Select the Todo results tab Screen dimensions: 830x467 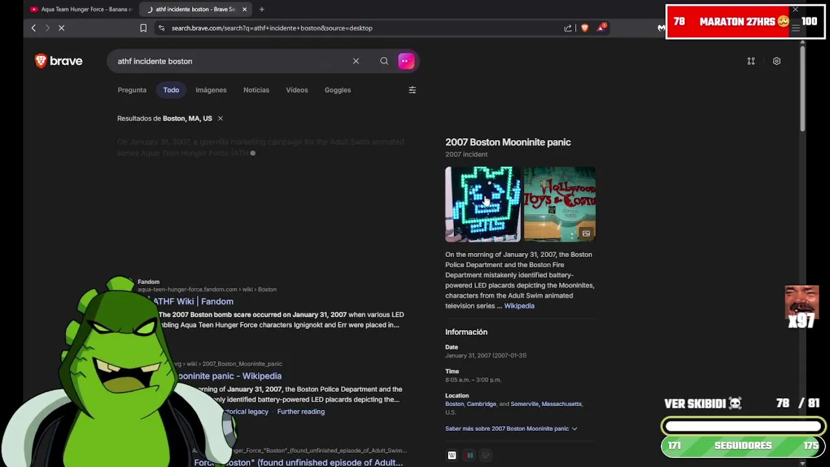171,90
